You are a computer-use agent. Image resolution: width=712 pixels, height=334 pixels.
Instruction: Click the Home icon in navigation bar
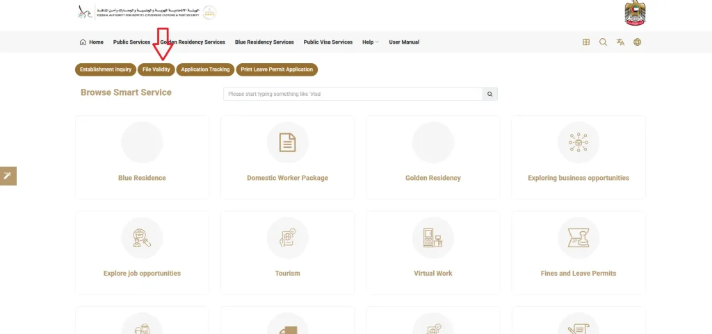[83, 42]
